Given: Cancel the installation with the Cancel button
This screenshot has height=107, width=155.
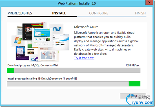Looking at the screenshot, I should click(x=133, y=96).
